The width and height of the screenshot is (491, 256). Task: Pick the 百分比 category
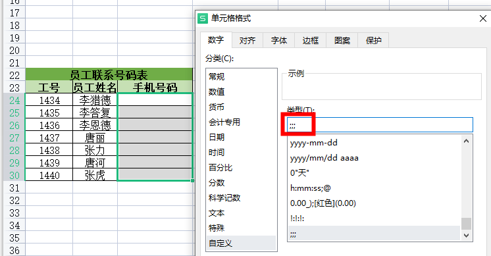click(241, 167)
